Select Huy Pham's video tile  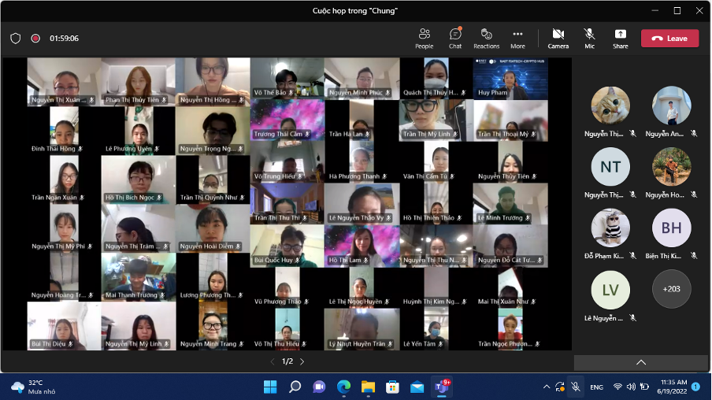click(x=510, y=78)
